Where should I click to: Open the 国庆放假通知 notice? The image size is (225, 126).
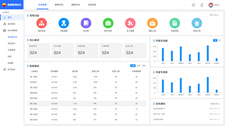click(x=159, y=109)
